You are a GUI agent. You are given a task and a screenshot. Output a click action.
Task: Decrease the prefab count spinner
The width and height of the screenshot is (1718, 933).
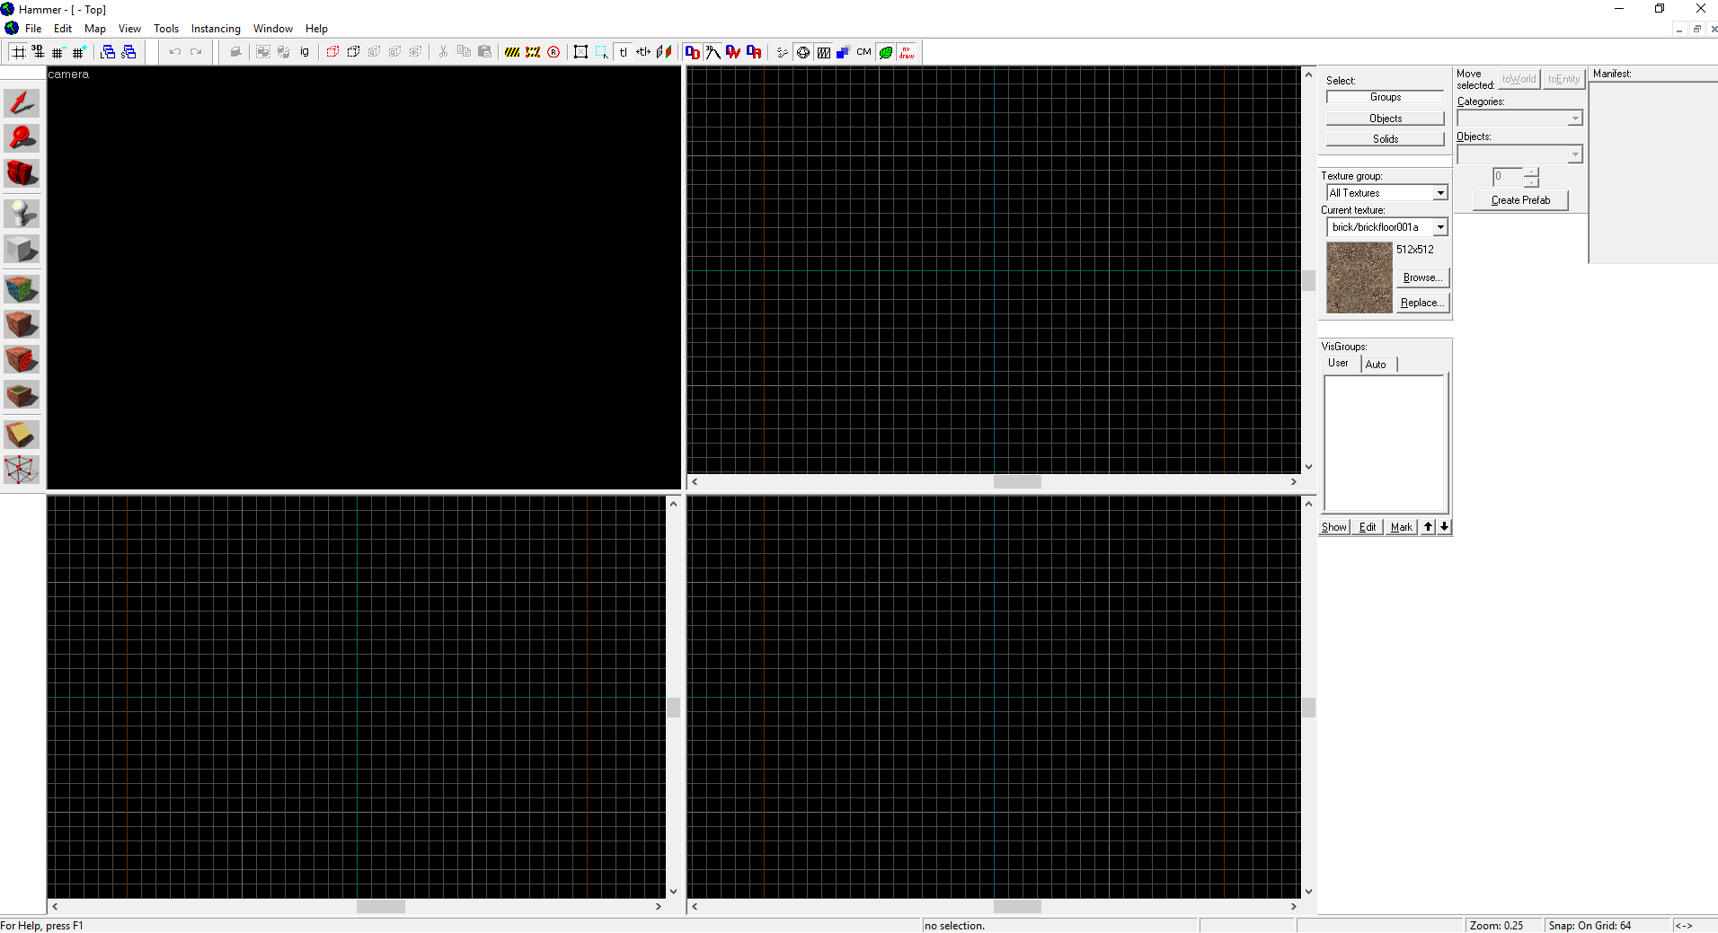[1531, 182]
